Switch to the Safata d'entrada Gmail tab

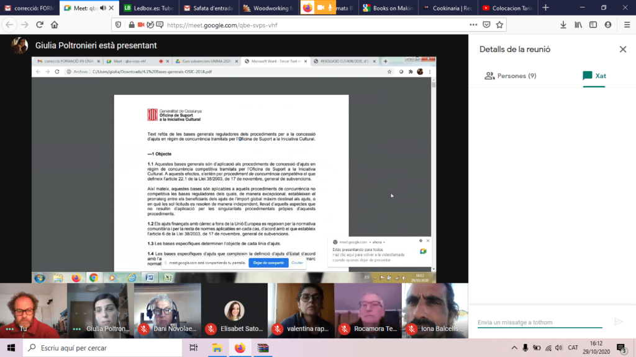[x=209, y=7]
